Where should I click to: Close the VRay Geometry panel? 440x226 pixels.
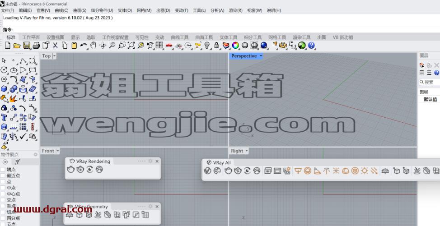157,207
